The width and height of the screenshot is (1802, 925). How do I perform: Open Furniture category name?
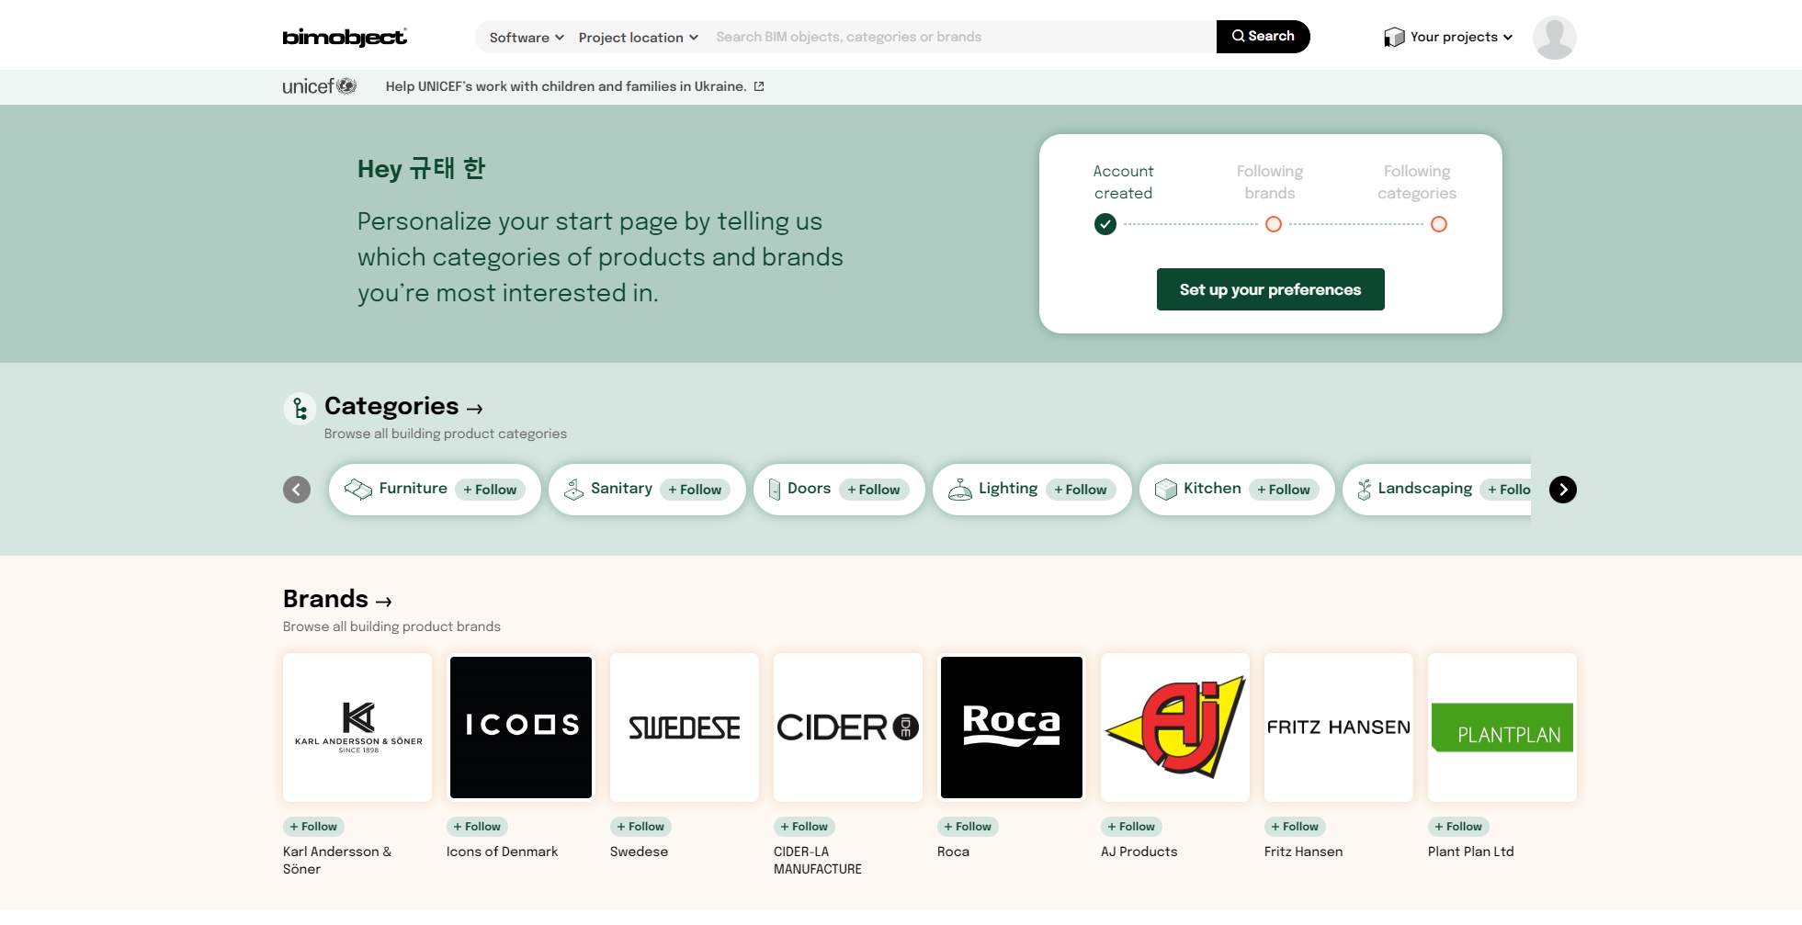[414, 489]
